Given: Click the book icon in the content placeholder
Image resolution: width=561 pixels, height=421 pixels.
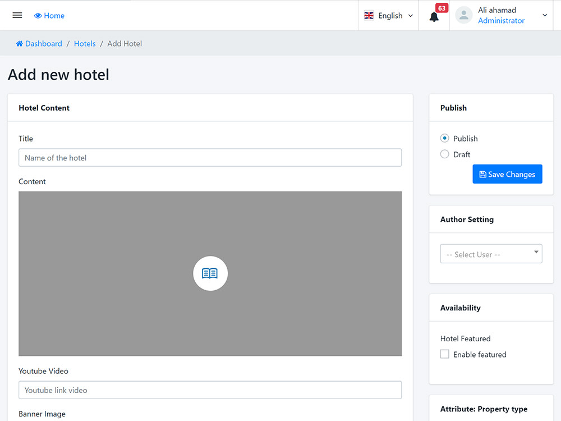Looking at the screenshot, I should [x=210, y=273].
